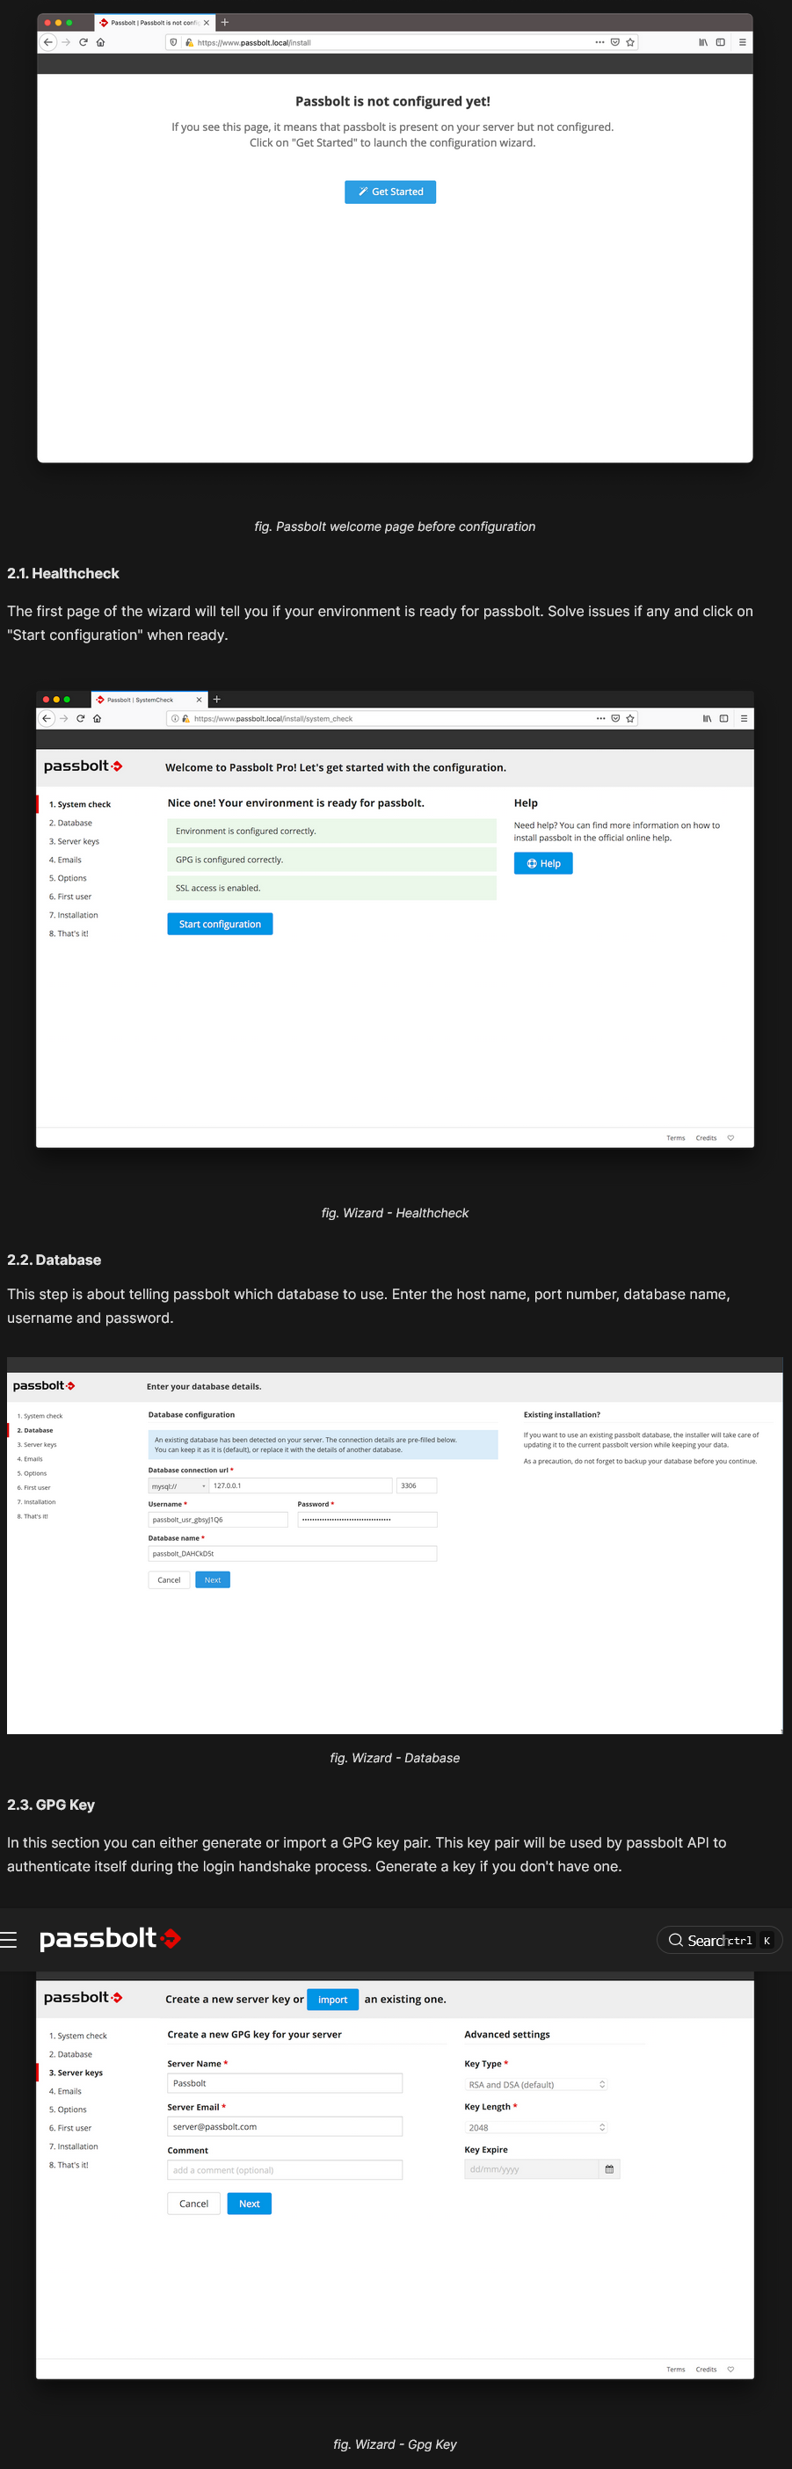
Task: Open the Key Length 2048 dropdown
Action: [536, 2127]
